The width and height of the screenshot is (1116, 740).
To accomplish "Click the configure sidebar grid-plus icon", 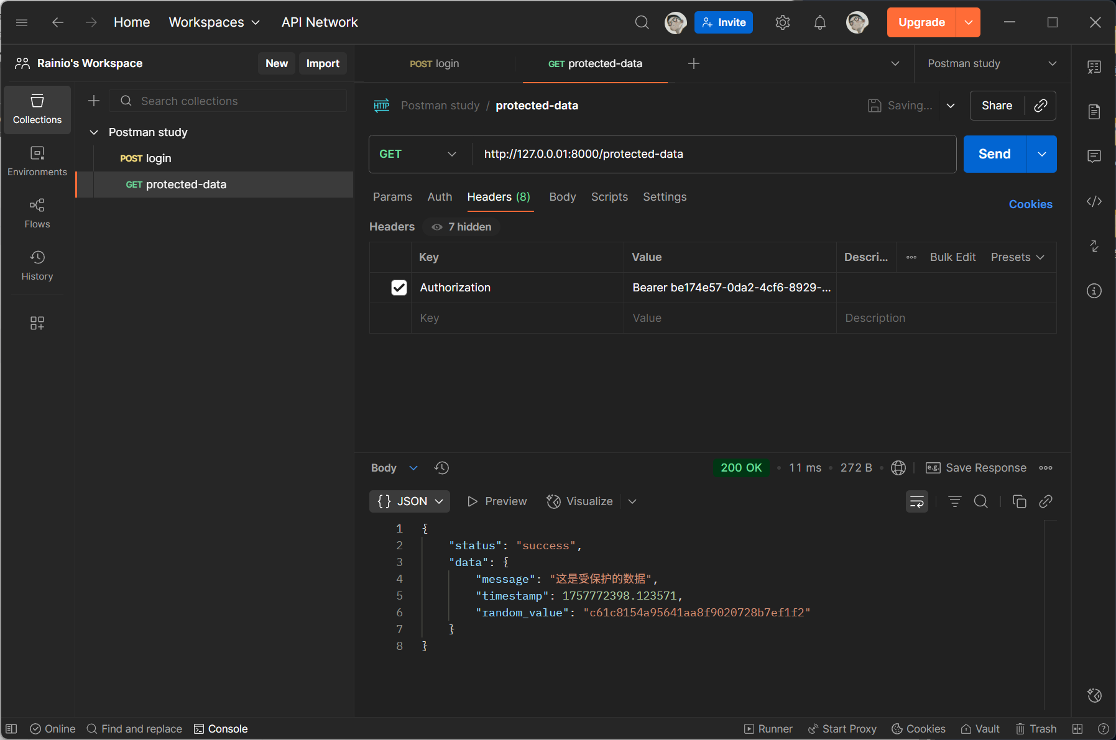I will 37,323.
